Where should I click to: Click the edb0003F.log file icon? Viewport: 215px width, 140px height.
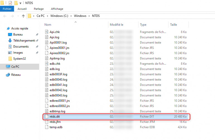47,74
